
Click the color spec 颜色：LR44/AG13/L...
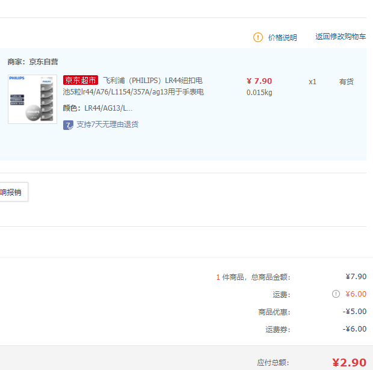click(x=97, y=108)
